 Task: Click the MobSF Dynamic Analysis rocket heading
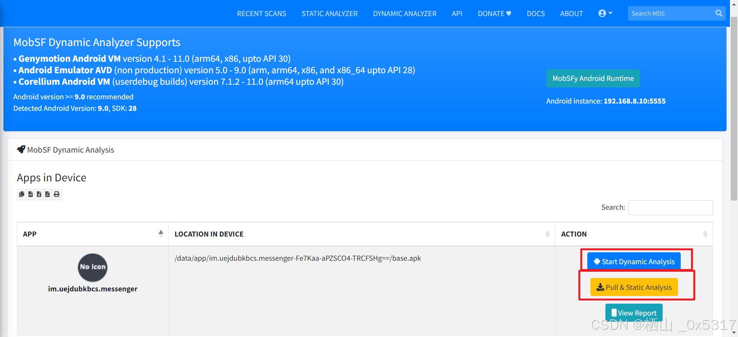pyautogui.click(x=65, y=150)
